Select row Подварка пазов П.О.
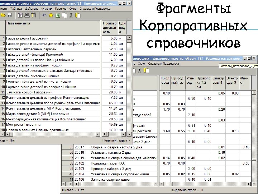Screen dimensions: 258x194 (124, 163)
